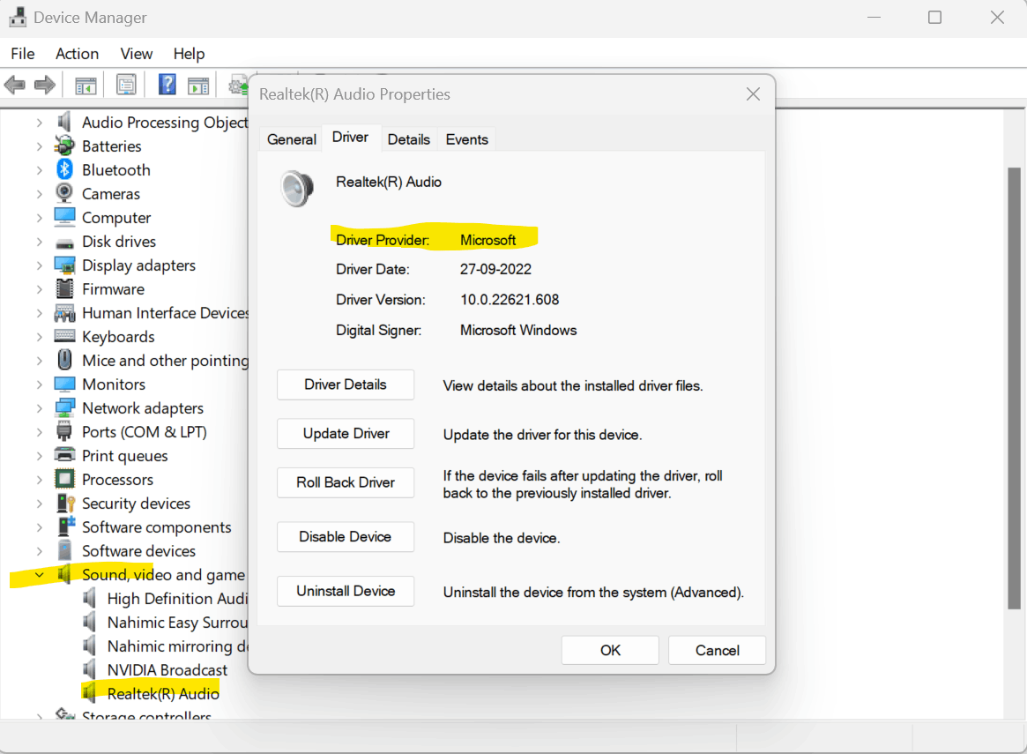1027x754 pixels.
Task: Collapse Sound, video and game controllers
Action: click(x=40, y=574)
